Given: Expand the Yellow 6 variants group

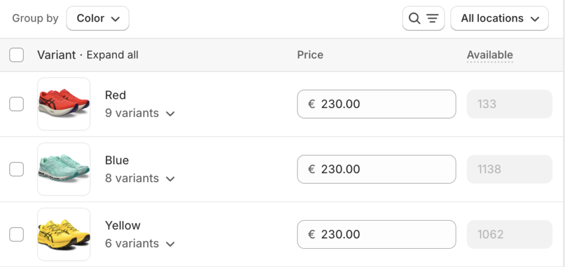Looking at the screenshot, I should coord(140,243).
